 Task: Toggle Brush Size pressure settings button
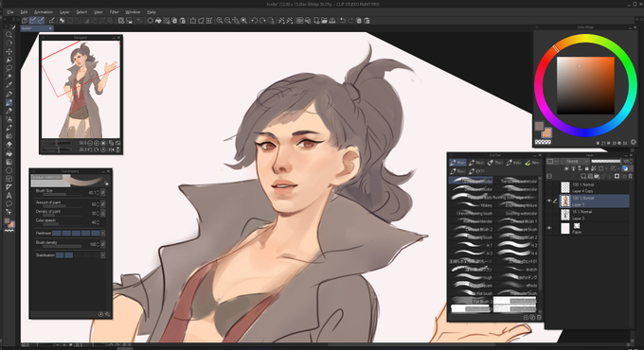pyautogui.click(x=103, y=192)
